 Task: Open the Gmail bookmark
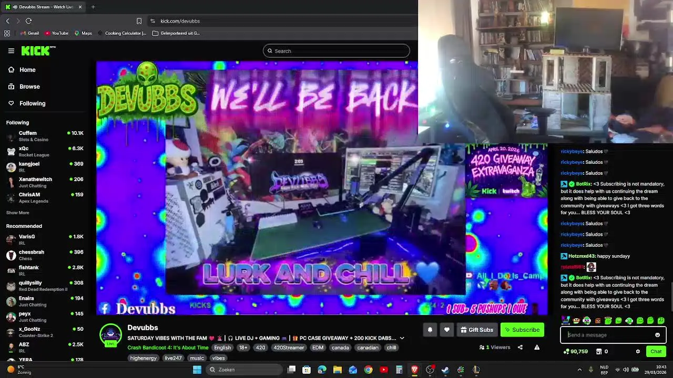[x=29, y=33]
